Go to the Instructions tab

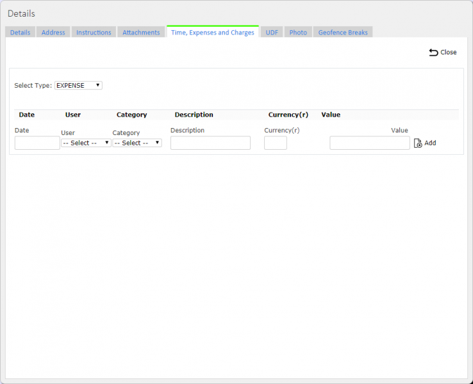tap(94, 32)
